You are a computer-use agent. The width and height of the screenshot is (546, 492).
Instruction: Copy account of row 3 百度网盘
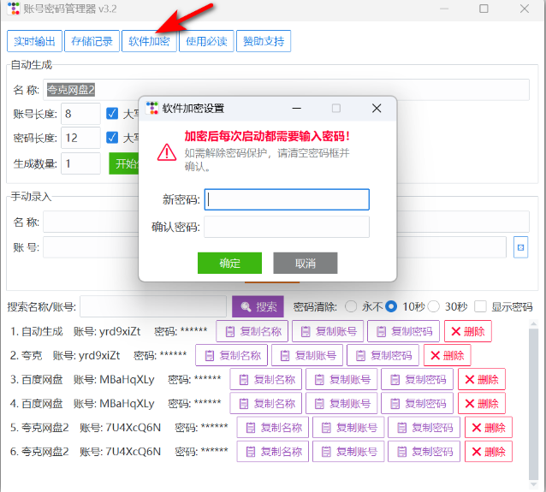pos(341,379)
